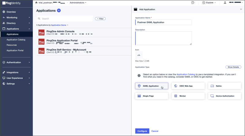Open the Administrators environment dropdown
This screenshot has width=245, height=136.
point(78,2)
